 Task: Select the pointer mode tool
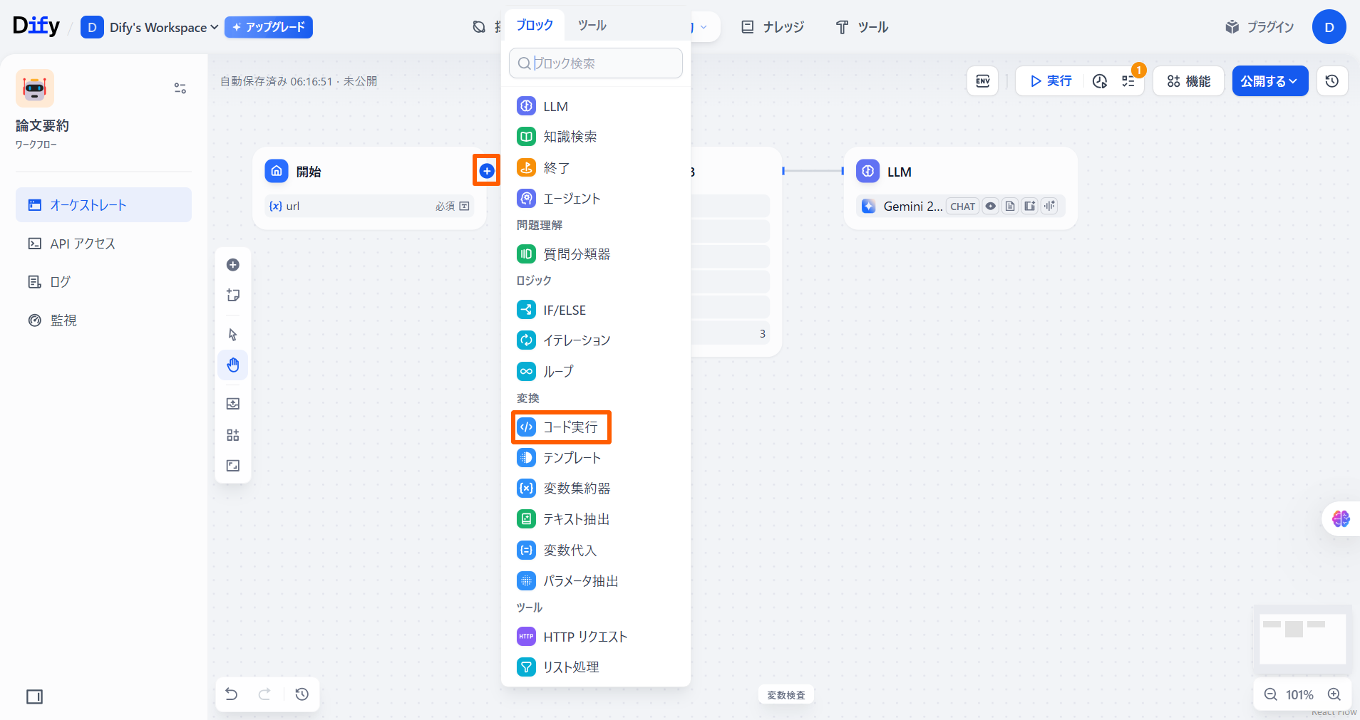click(x=233, y=335)
